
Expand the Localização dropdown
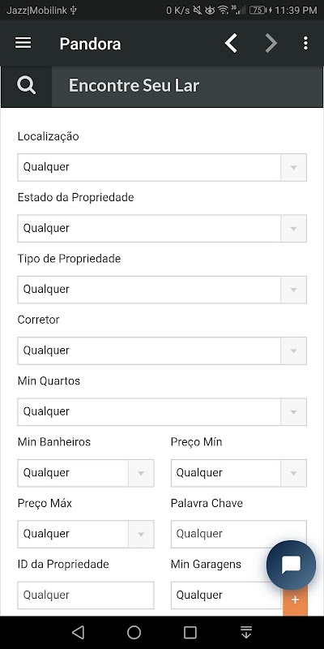[162, 167]
